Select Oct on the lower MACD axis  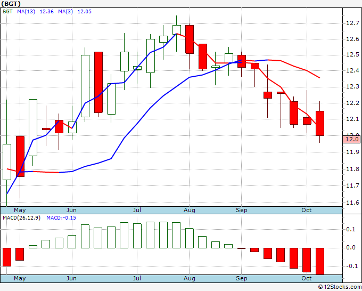(x=307, y=278)
